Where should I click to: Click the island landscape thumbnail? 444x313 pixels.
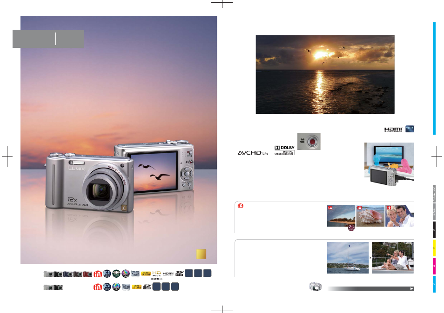coord(341,216)
